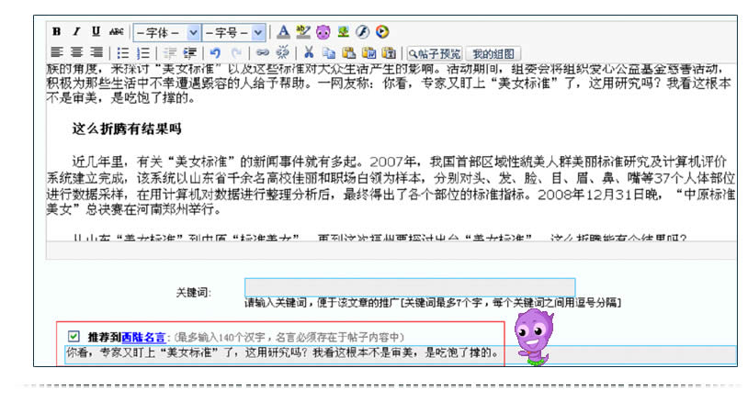Open the 字号 font size dropdown
Image resolution: width=748 pixels, height=402 pixels.
(x=233, y=32)
